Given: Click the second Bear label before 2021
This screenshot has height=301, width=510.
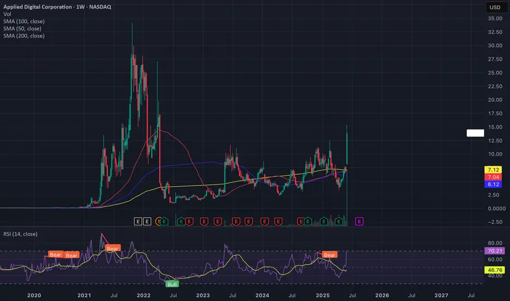Looking at the screenshot, I should pos(72,255).
